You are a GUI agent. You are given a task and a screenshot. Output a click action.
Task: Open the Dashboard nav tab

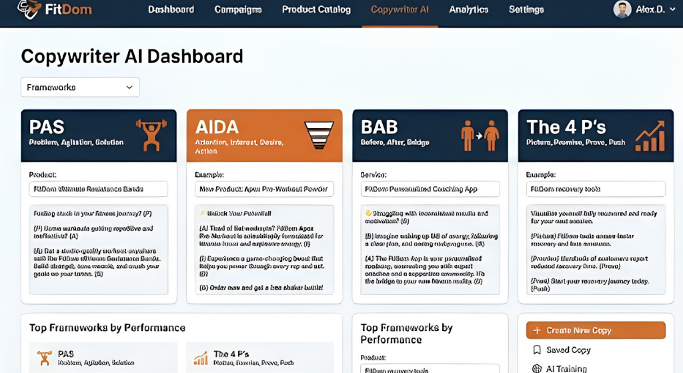click(x=171, y=9)
